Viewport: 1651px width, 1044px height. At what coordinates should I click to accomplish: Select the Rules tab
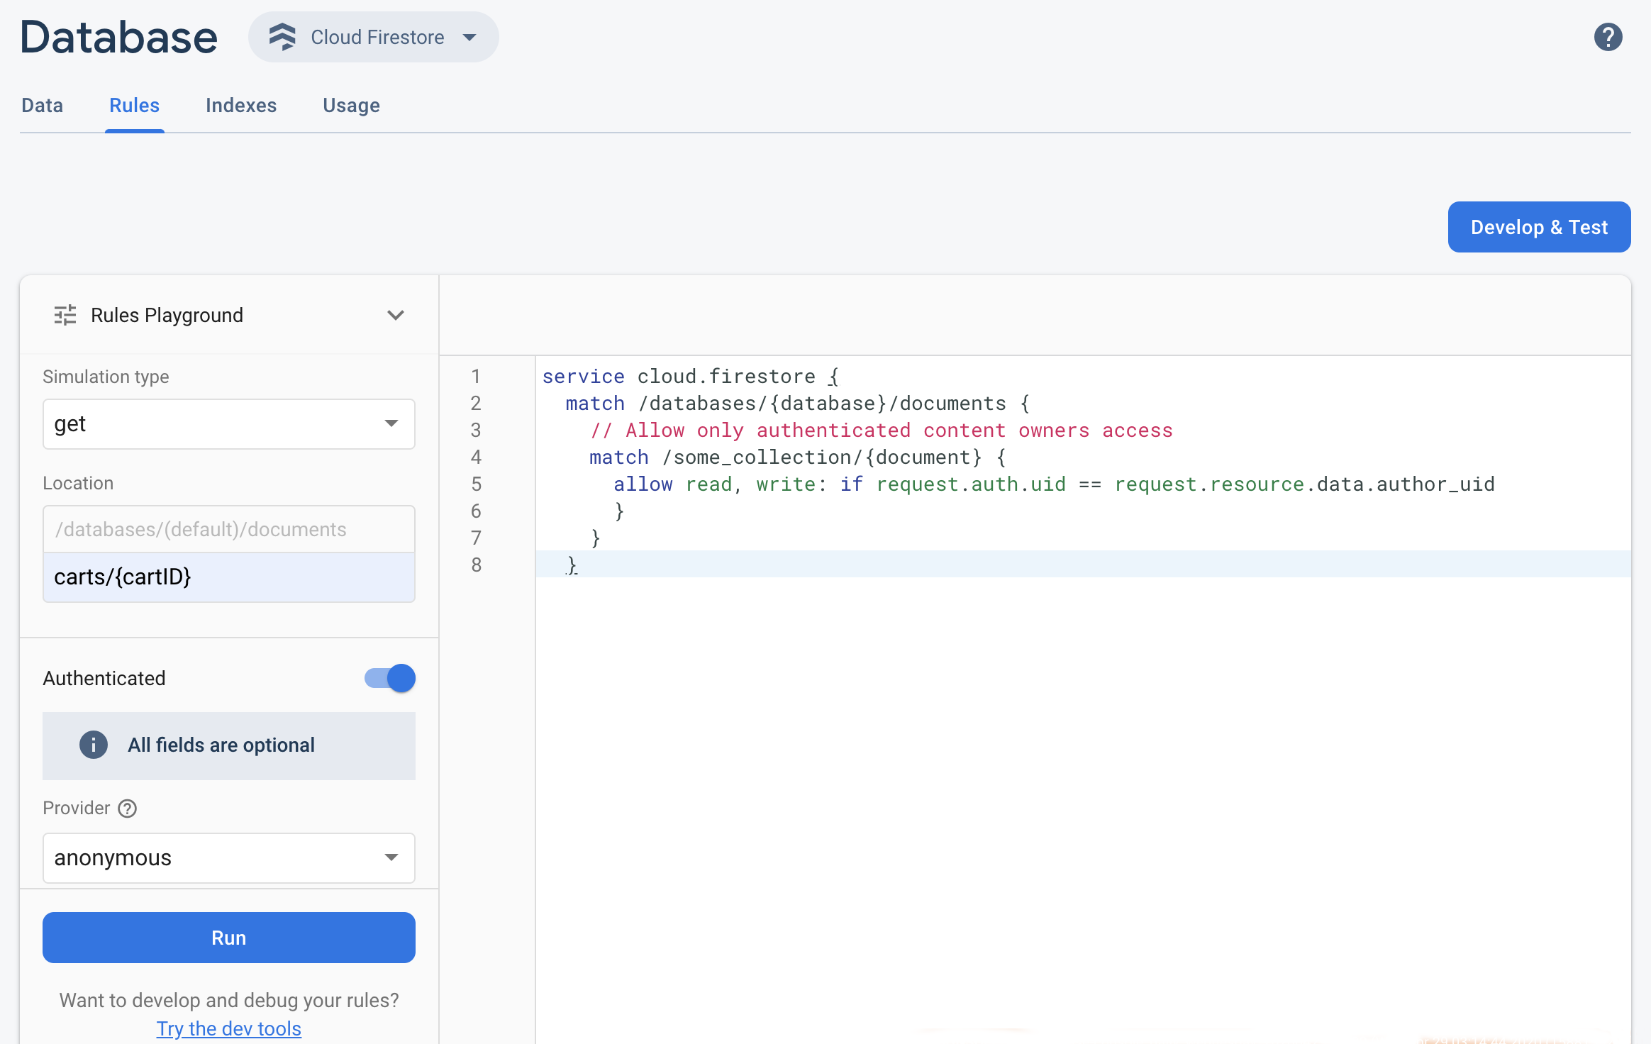(x=134, y=106)
